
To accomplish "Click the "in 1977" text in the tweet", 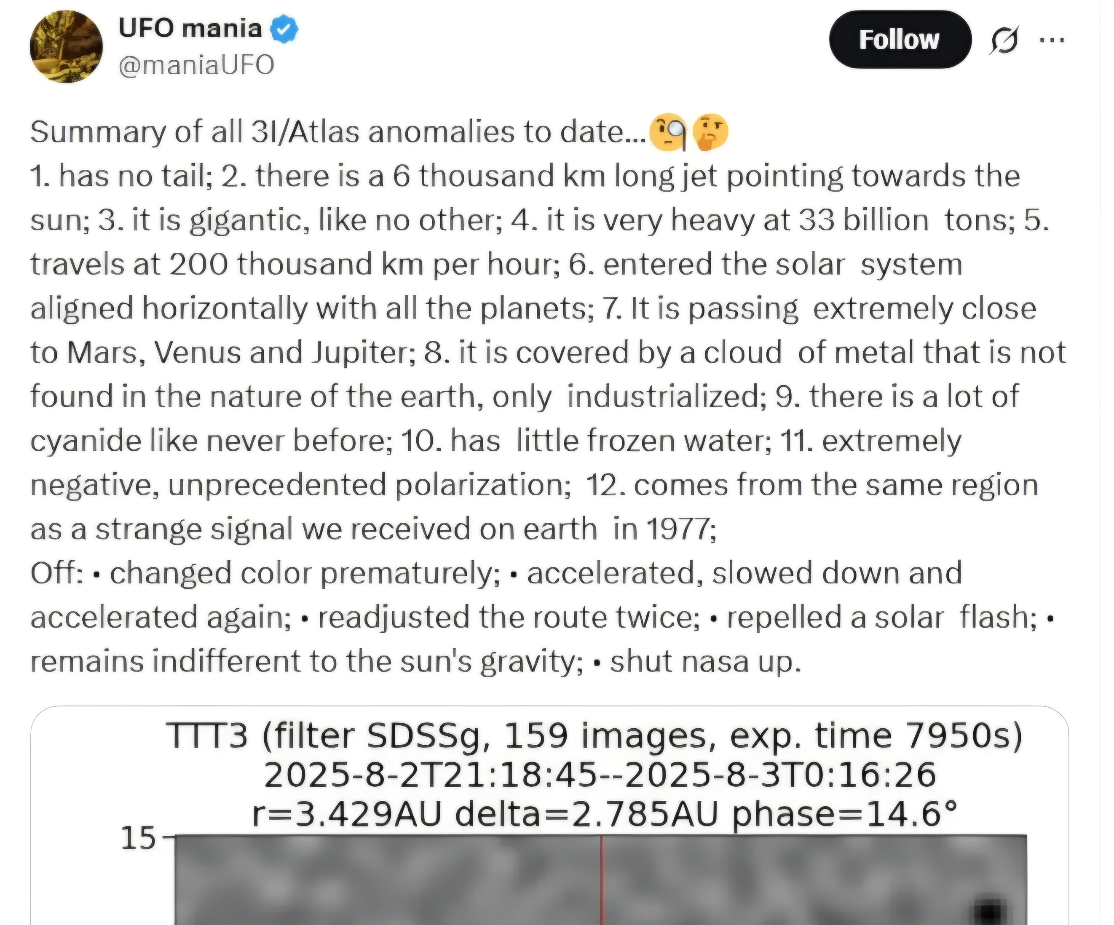I will tap(665, 529).
